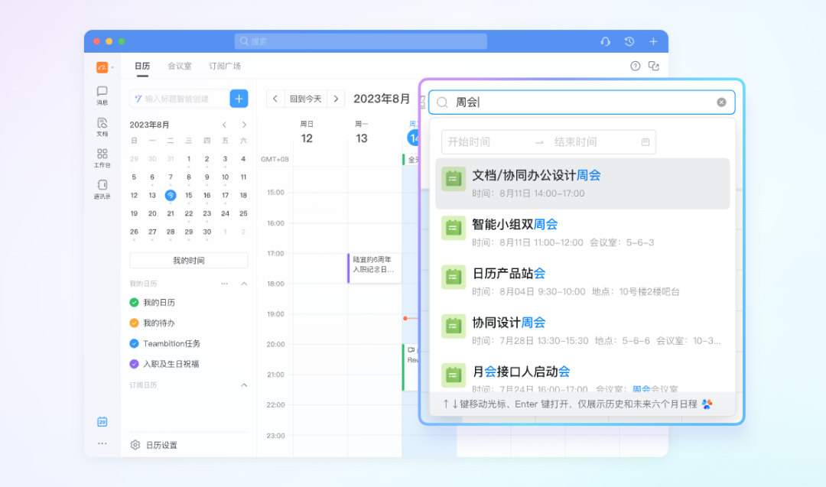Open Contacts (通讯录) in the sidebar

[102, 189]
